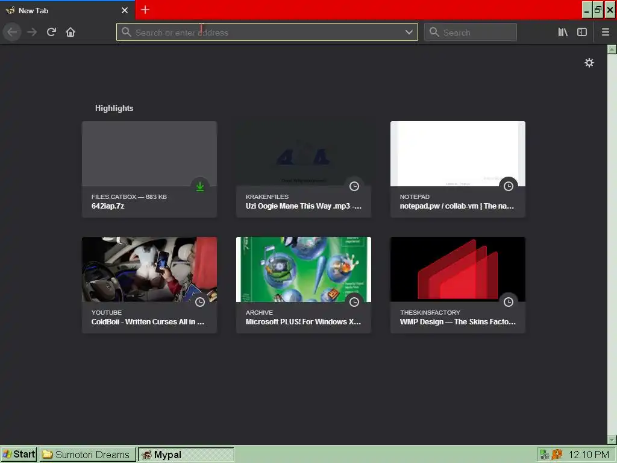Open New Tab page settings gear
617x463 pixels.
(x=589, y=63)
